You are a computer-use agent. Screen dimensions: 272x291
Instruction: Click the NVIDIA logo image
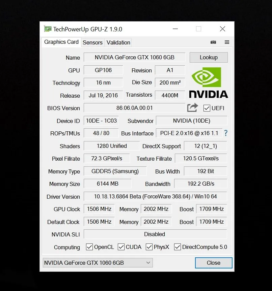point(209,83)
